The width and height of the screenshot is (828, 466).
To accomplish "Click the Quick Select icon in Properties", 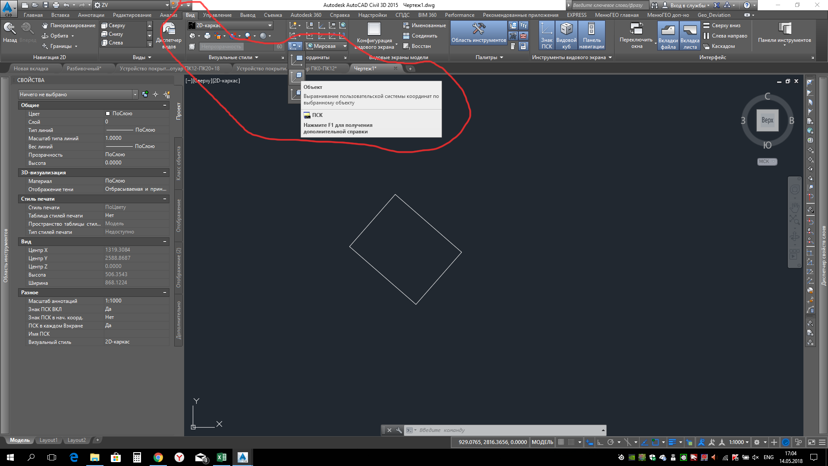I will (x=166, y=94).
